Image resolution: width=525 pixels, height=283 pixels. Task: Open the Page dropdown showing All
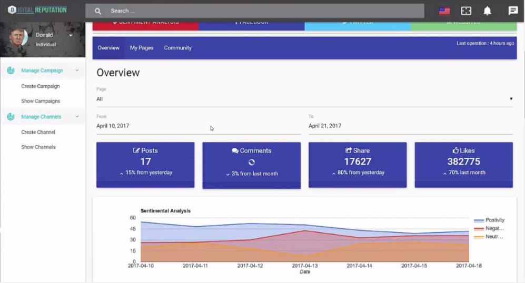304,99
